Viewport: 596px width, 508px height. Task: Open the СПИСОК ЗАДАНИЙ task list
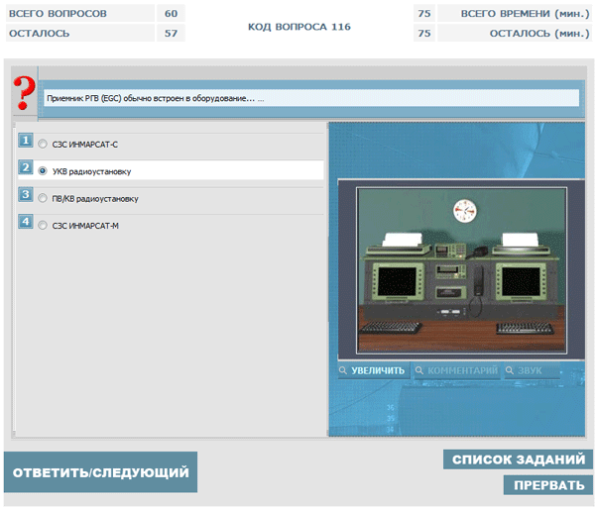point(518,459)
